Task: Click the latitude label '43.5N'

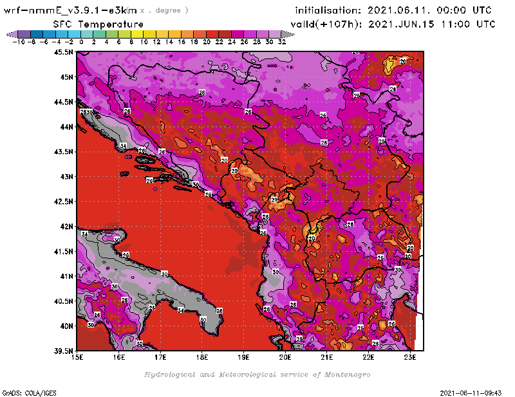Action: 63,152
